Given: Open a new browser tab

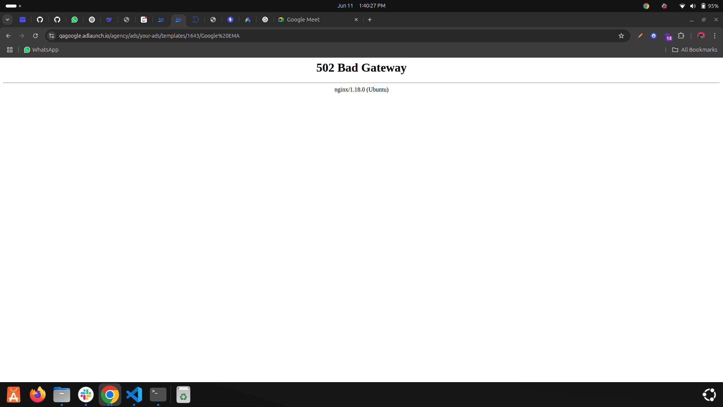Looking at the screenshot, I should 370,20.
